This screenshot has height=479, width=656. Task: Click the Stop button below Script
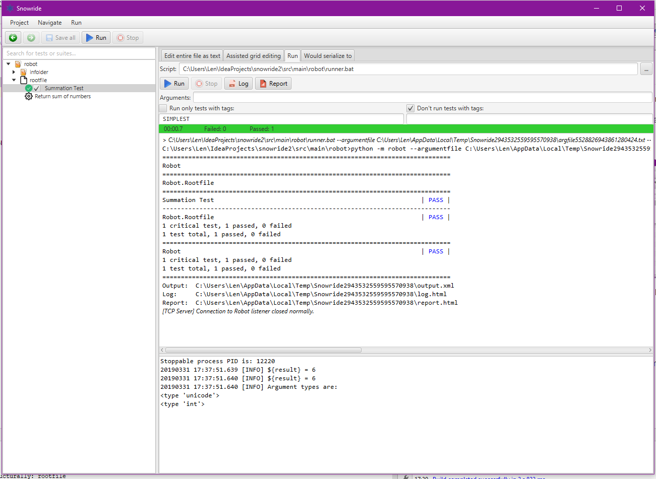(206, 84)
